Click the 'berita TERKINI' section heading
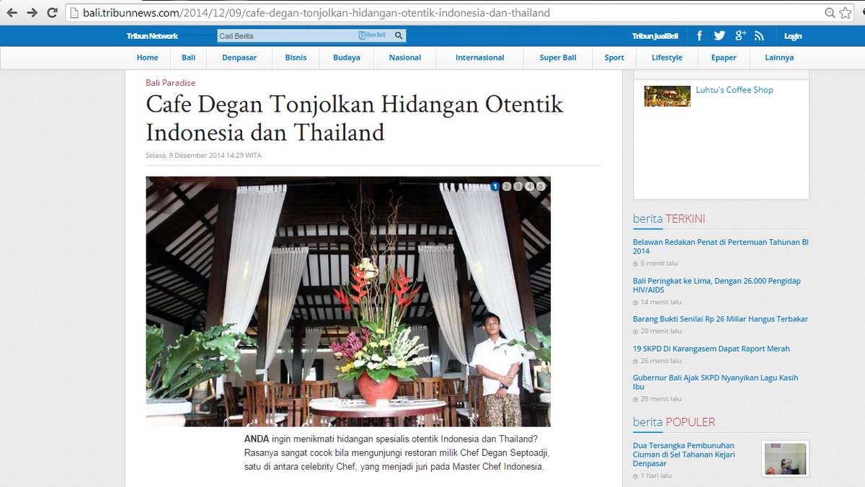This screenshot has width=865, height=487. pos(669,219)
